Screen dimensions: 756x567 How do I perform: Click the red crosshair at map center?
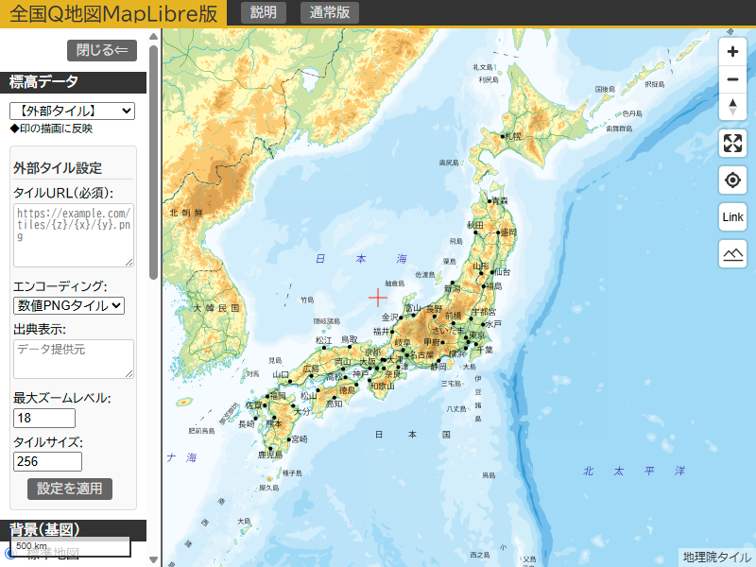378,298
